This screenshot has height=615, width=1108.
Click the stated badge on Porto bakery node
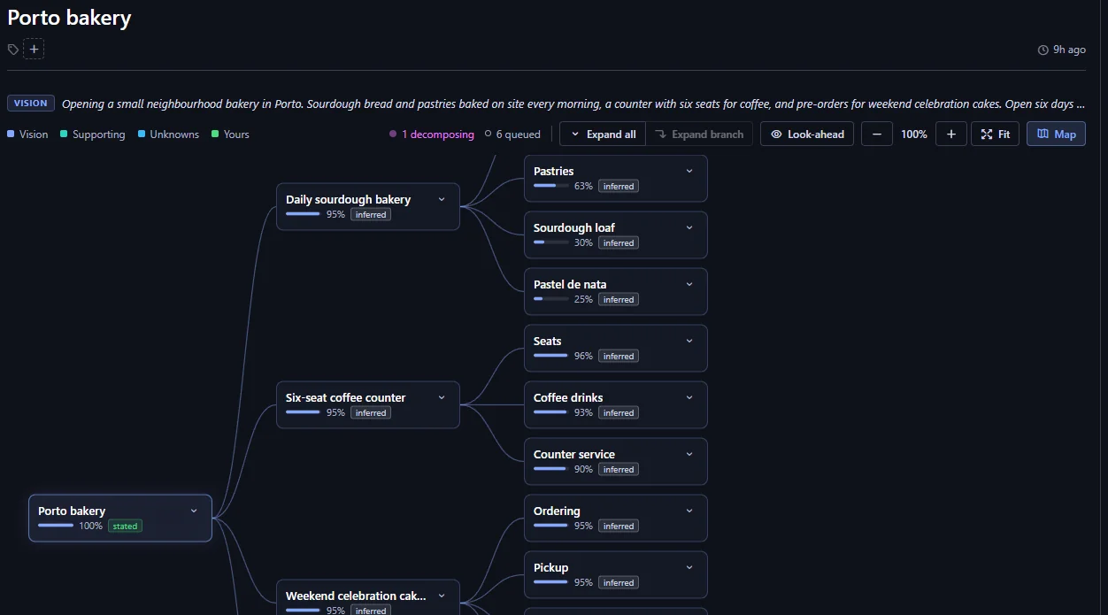pyautogui.click(x=125, y=526)
